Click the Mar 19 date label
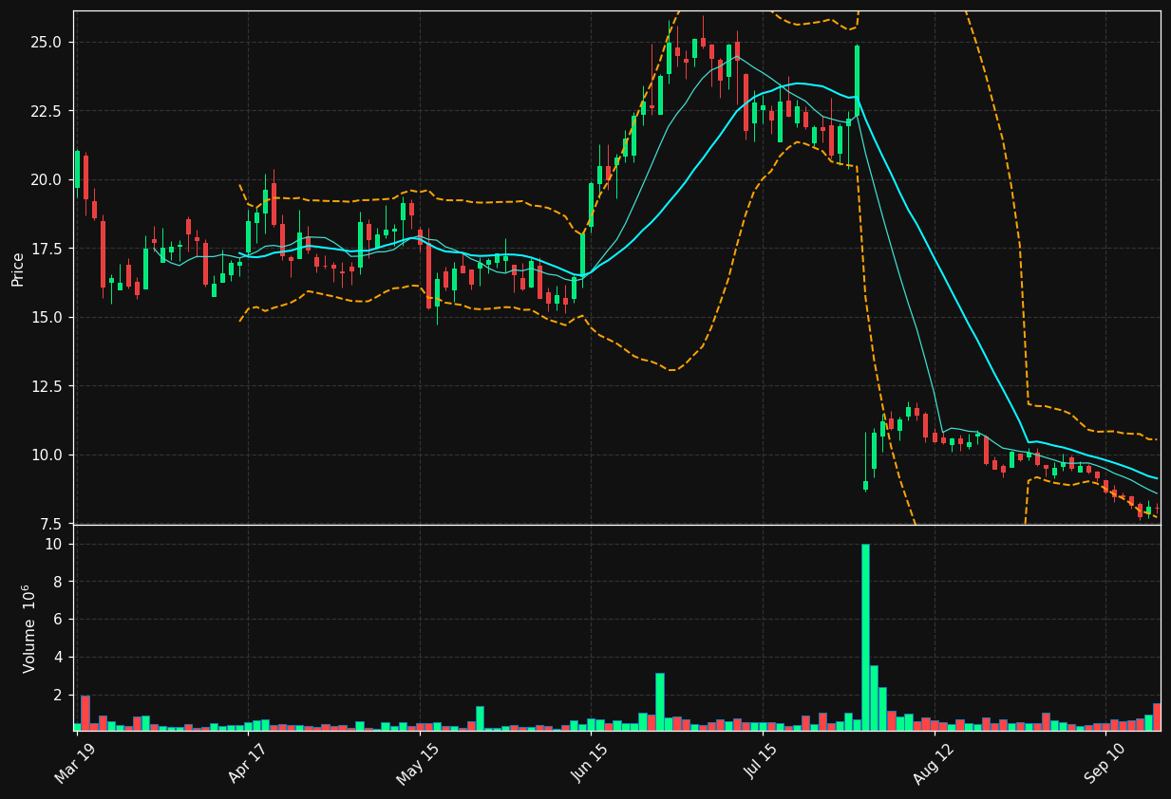Image resolution: width=1171 pixels, height=799 pixels. coord(74,762)
